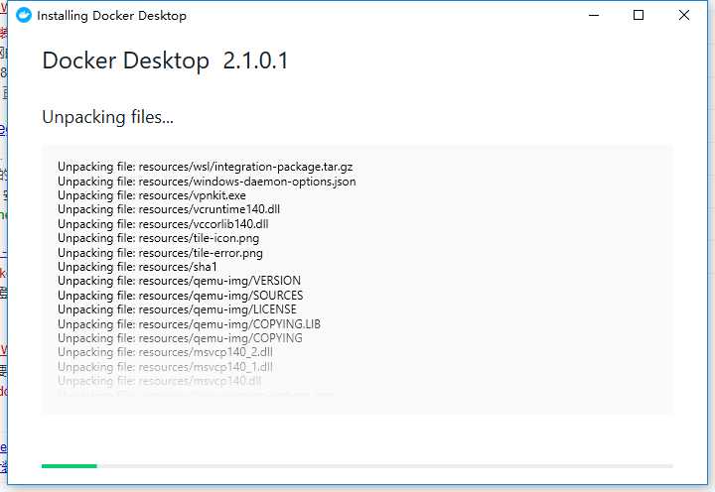Select log line resources/tile-icon.png
715x492 pixels.
tap(158, 238)
